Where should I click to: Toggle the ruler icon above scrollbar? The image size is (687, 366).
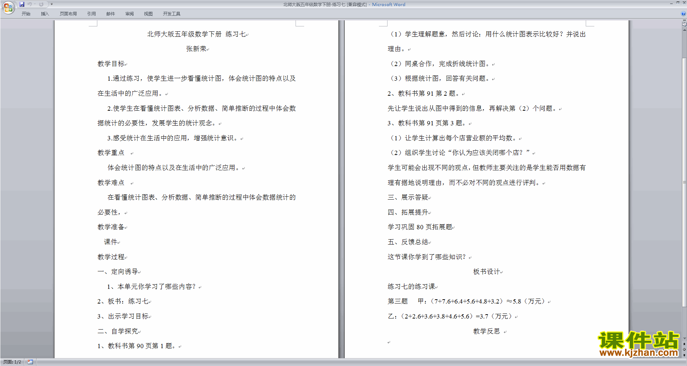tap(684, 24)
